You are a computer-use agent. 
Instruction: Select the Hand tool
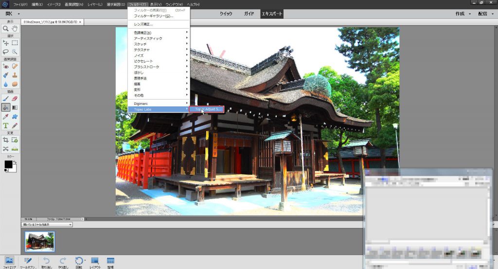coord(15,29)
